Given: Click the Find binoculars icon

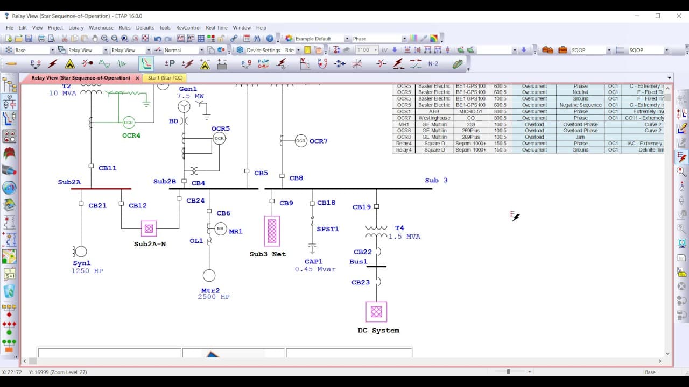Looking at the screenshot, I should click(257, 39).
